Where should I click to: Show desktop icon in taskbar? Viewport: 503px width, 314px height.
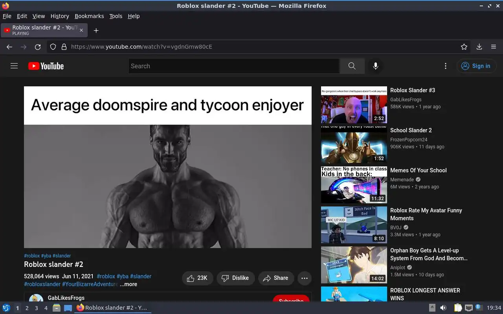pos(68,308)
